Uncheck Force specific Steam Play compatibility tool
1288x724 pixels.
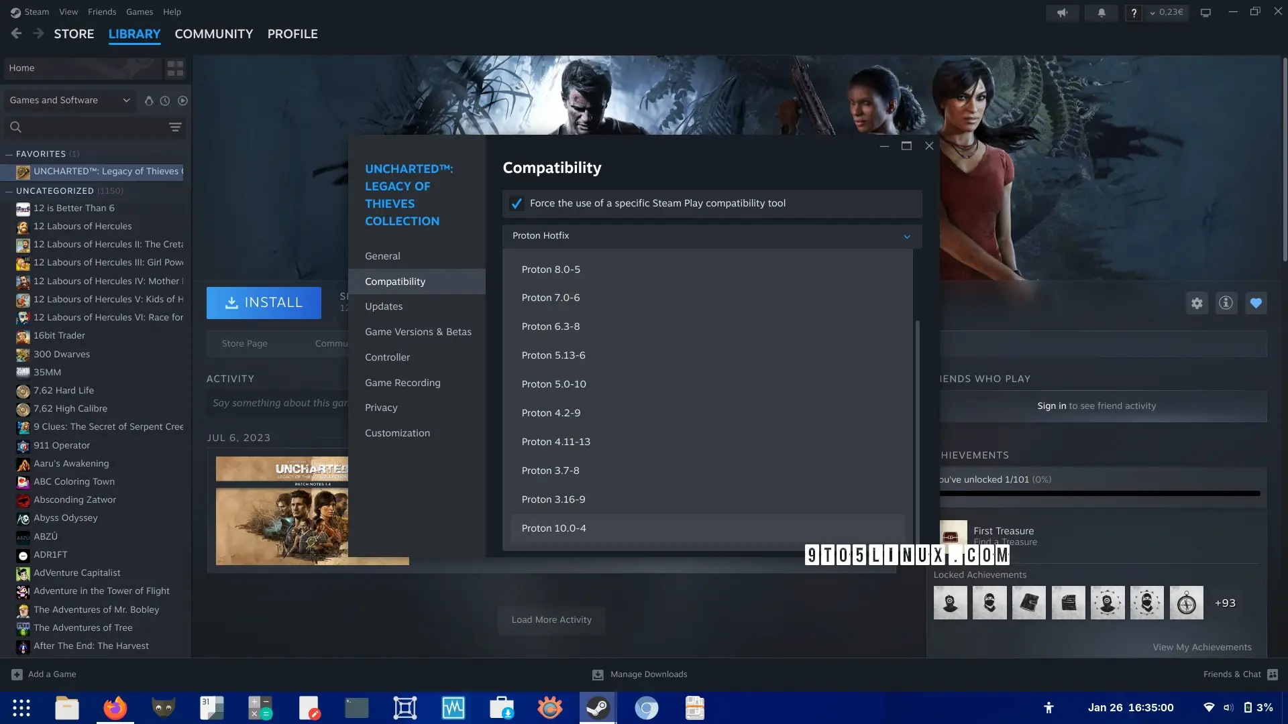coord(517,204)
